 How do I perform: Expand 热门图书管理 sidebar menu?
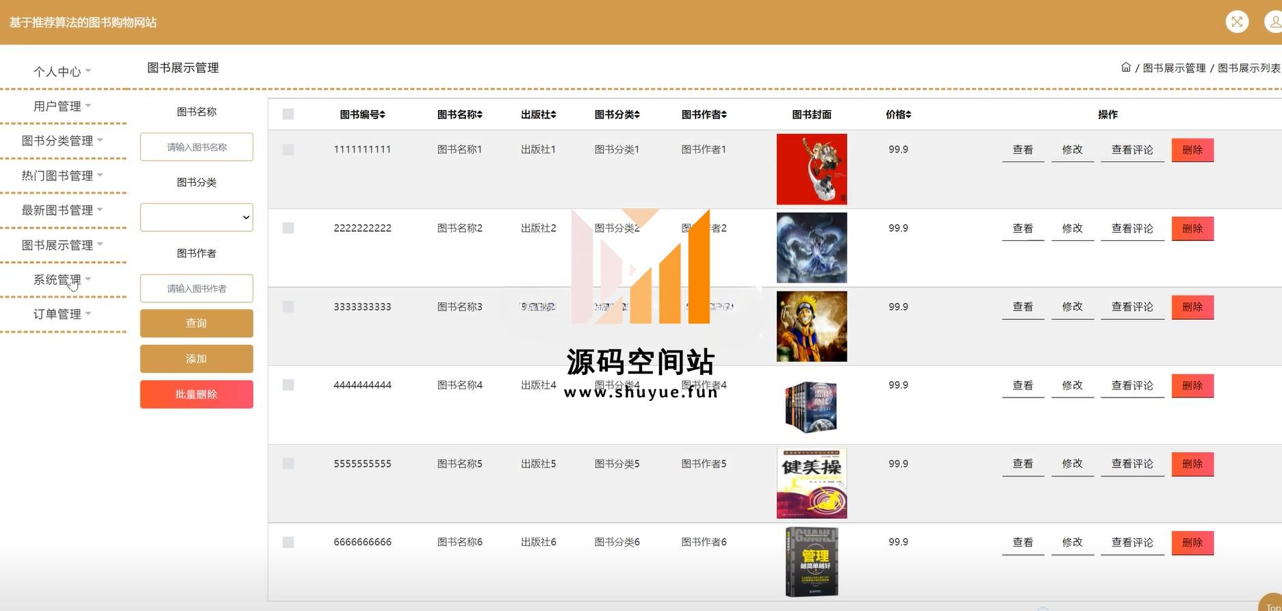[62, 175]
